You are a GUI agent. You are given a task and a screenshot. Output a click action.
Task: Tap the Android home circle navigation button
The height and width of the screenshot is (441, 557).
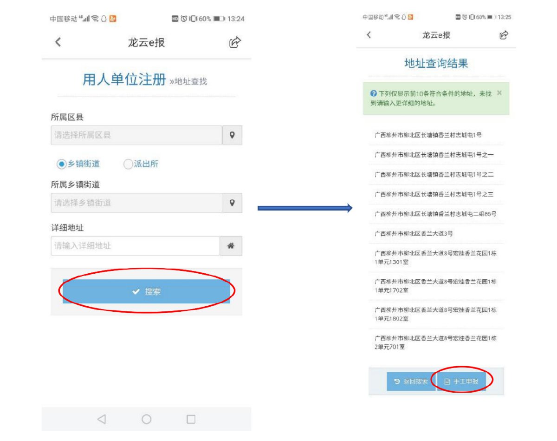pyautogui.click(x=146, y=419)
